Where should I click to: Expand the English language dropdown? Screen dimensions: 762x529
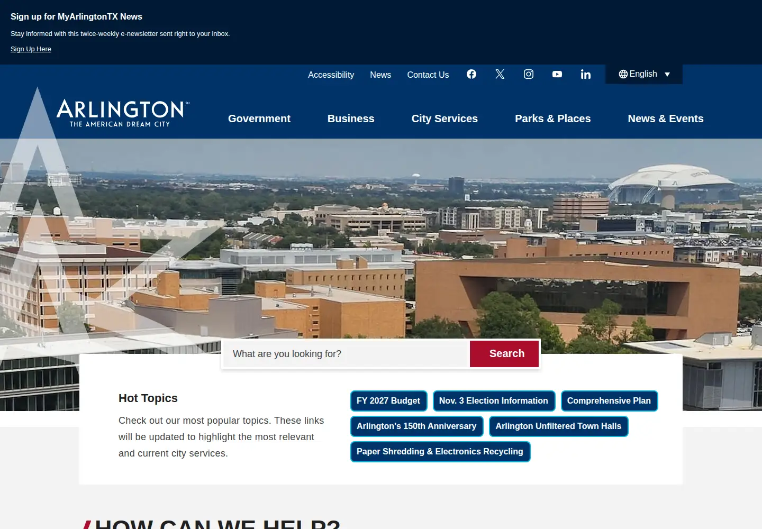point(644,74)
